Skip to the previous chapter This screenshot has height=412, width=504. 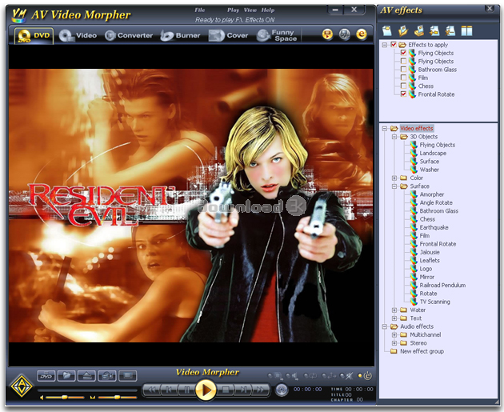[x=169, y=390]
